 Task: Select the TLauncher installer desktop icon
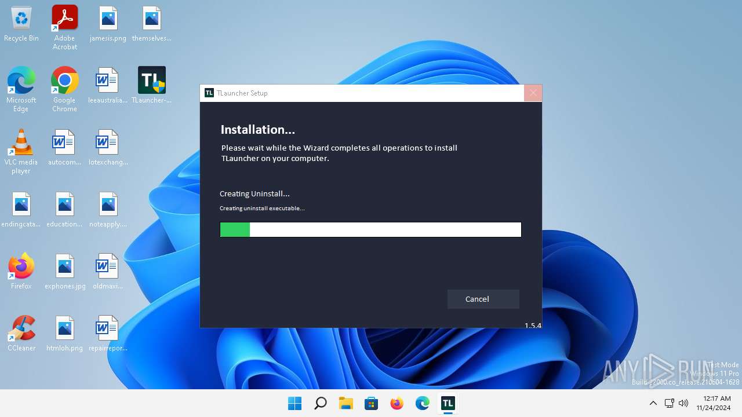click(152, 86)
